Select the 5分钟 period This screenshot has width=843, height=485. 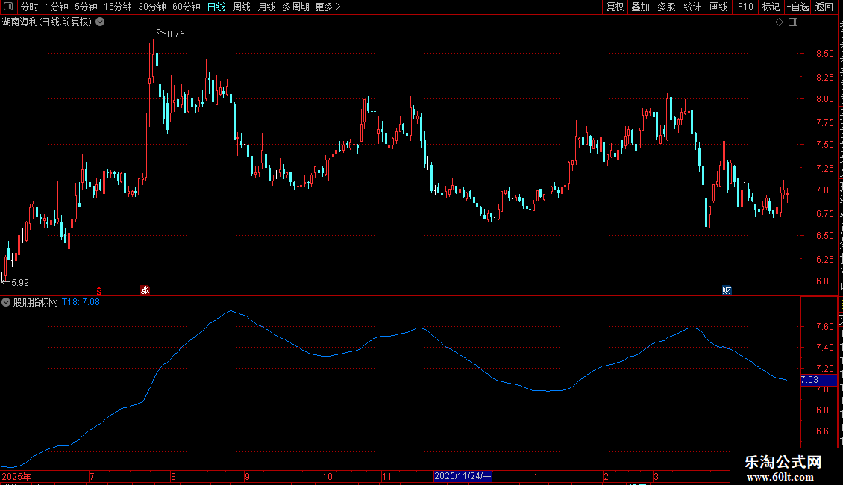pos(86,7)
